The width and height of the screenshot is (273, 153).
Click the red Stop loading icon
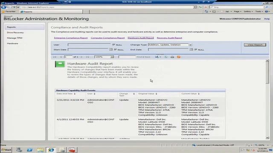pyautogui.click(x=206, y=7)
